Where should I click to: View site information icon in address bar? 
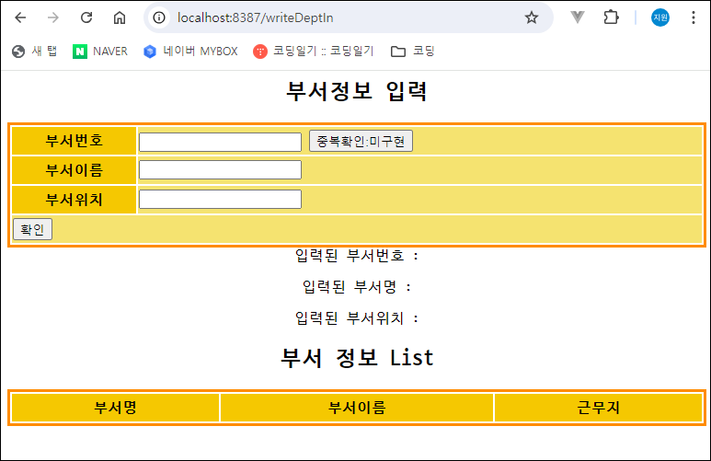coord(159,17)
